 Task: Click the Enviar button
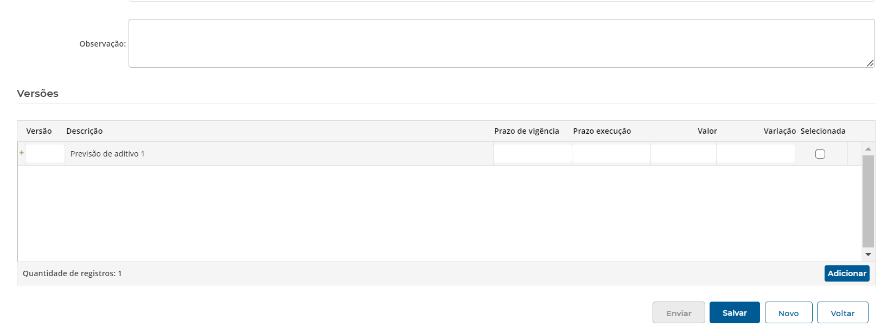click(x=679, y=313)
